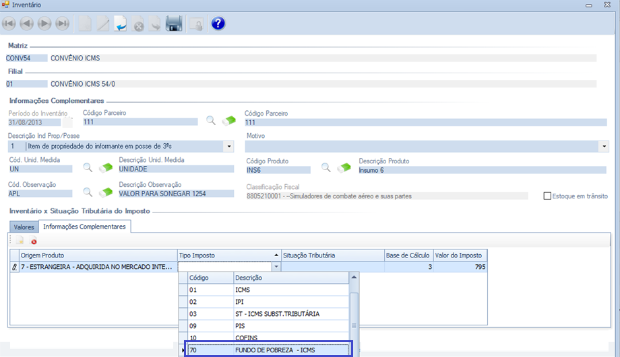Open the Descrição Ind Prop/Posse dropdown
Screen dimensions: 620x357
click(229, 146)
